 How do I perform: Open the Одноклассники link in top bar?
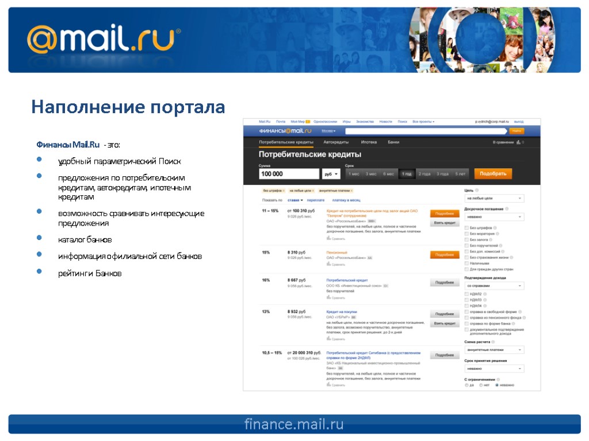(x=326, y=122)
